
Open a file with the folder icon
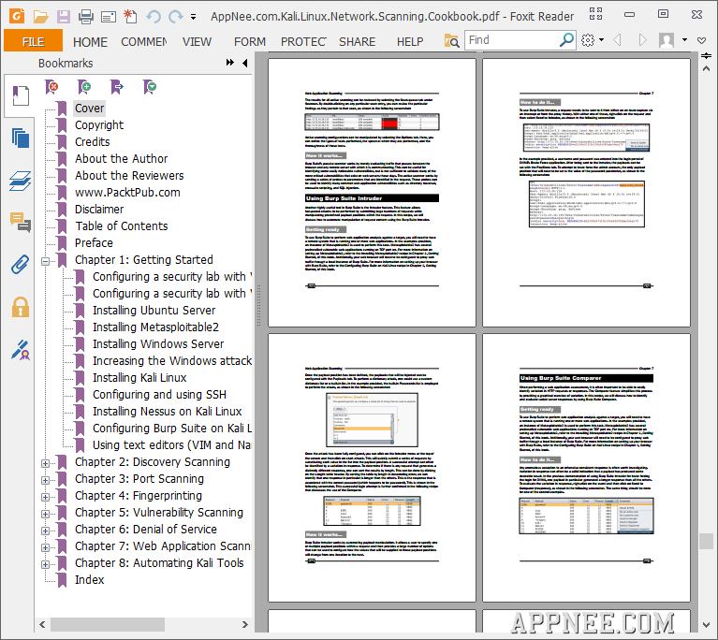41,17
